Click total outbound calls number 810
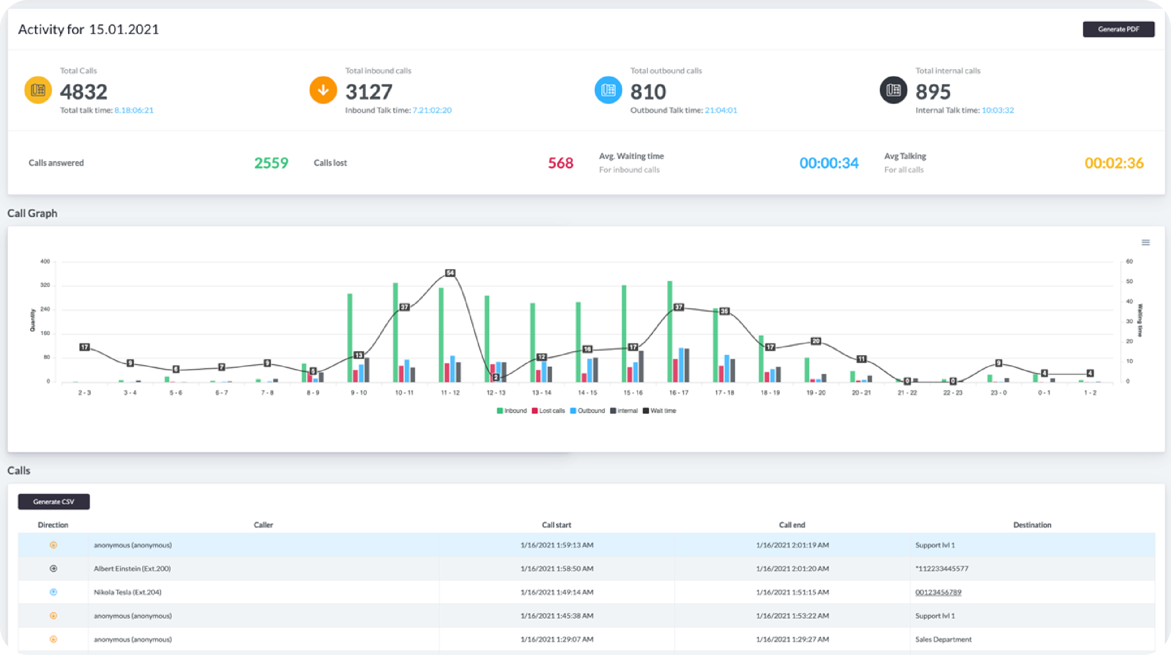Viewport: 1171px width, 655px height. click(648, 92)
